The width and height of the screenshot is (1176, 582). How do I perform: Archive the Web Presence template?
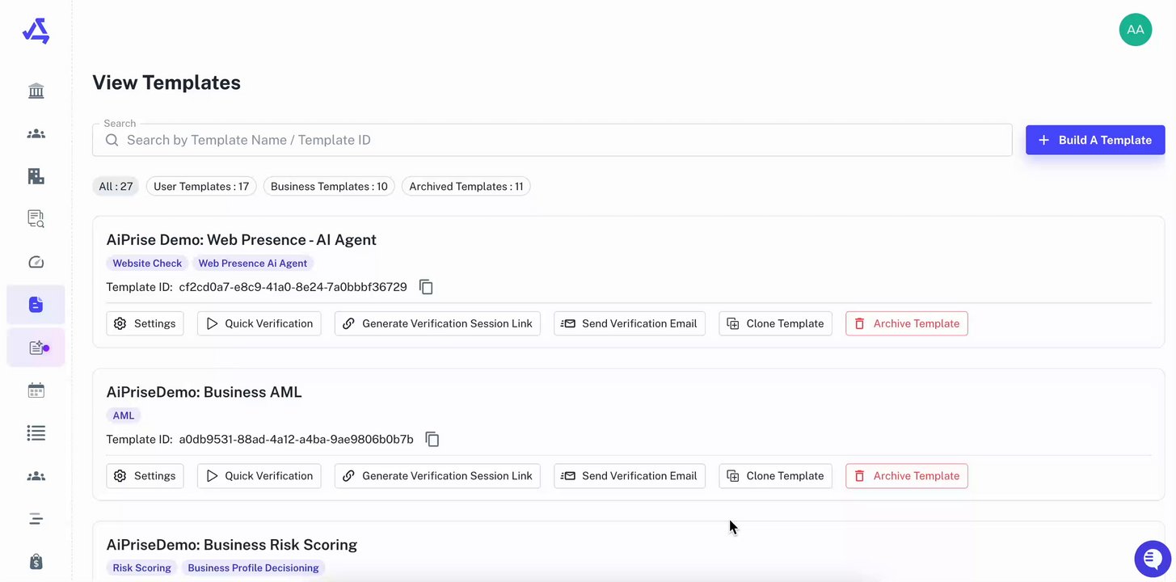907,323
